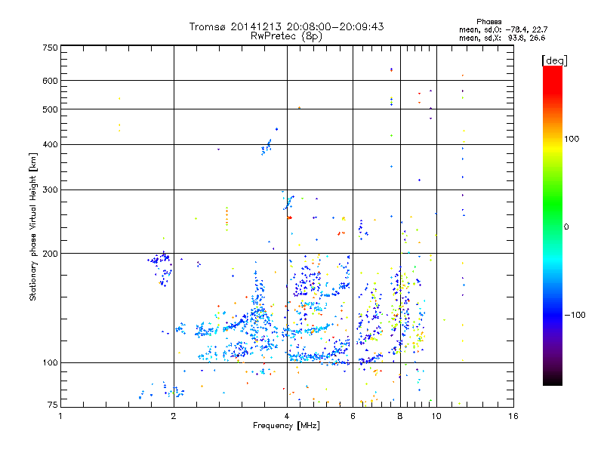
Task: Click y-axis tick label '300'
Action: point(50,190)
